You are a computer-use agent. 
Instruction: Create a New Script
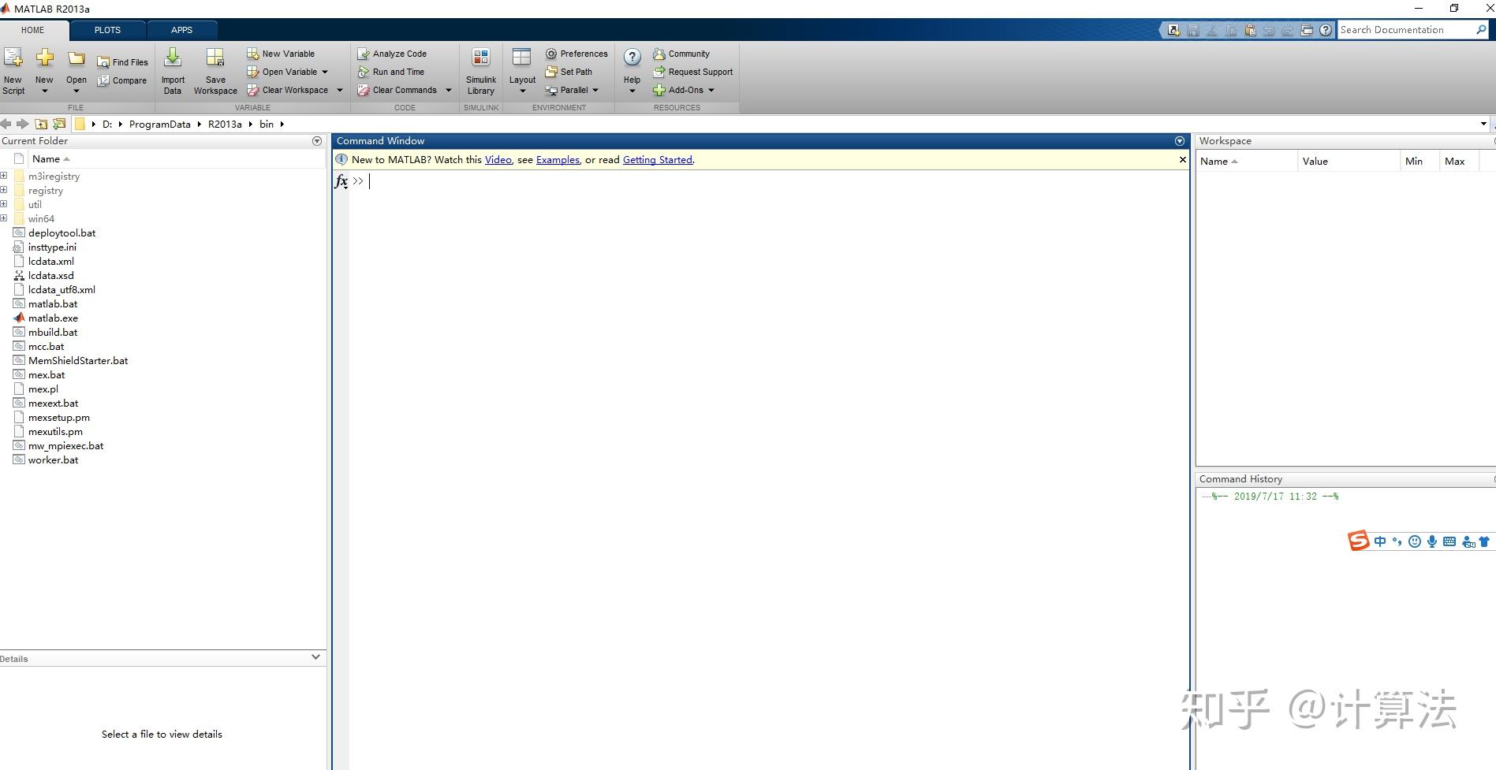13,69
